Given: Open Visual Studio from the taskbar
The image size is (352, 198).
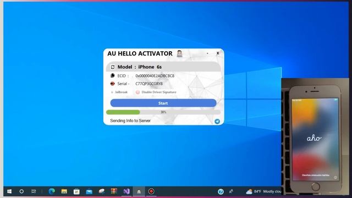Looking at the screenshot, I should [x=127, y=191].
